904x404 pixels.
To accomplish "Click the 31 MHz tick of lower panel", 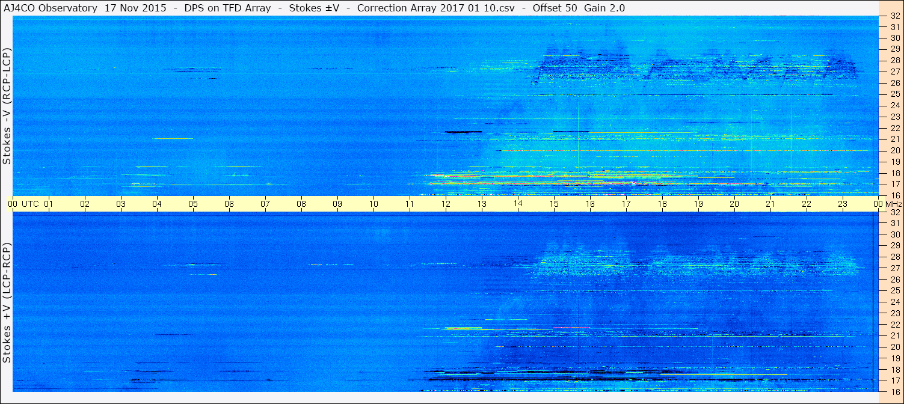I will click(895, 223).
